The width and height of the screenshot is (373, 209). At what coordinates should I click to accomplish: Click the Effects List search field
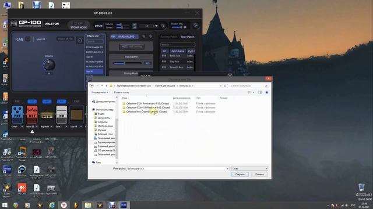click(95, 41)
